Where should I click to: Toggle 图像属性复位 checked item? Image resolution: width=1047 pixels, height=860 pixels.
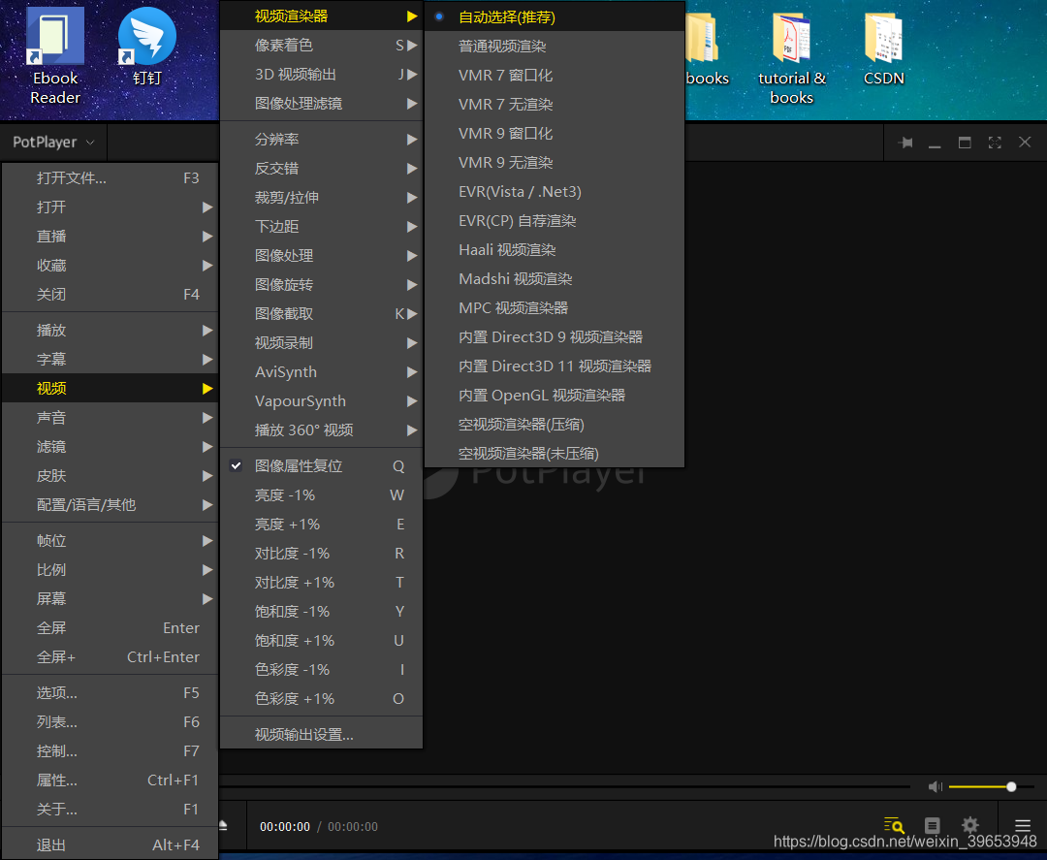click(x=321, y=466)
